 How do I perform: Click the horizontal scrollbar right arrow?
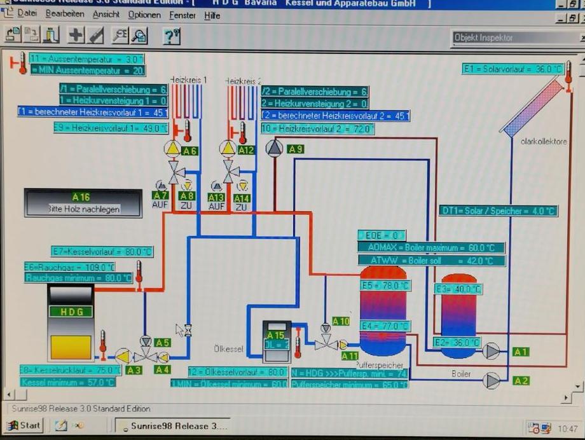pyautogui.click(x=565, y=398)
